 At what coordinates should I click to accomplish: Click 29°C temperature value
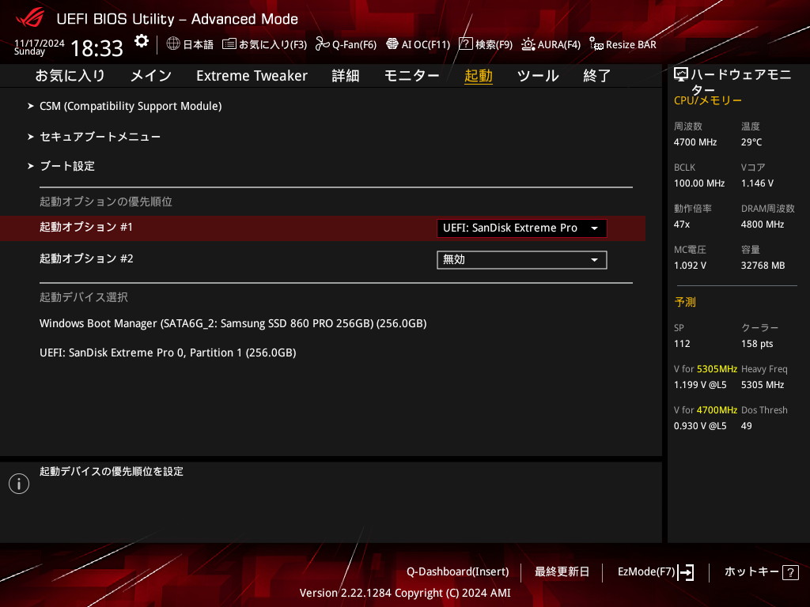click(x=751, y=142)
